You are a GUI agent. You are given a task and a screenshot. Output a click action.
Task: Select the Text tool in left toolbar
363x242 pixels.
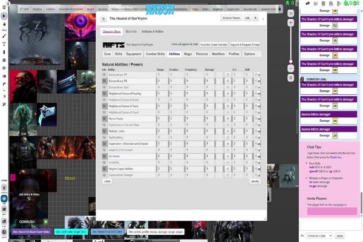(4, 44)
